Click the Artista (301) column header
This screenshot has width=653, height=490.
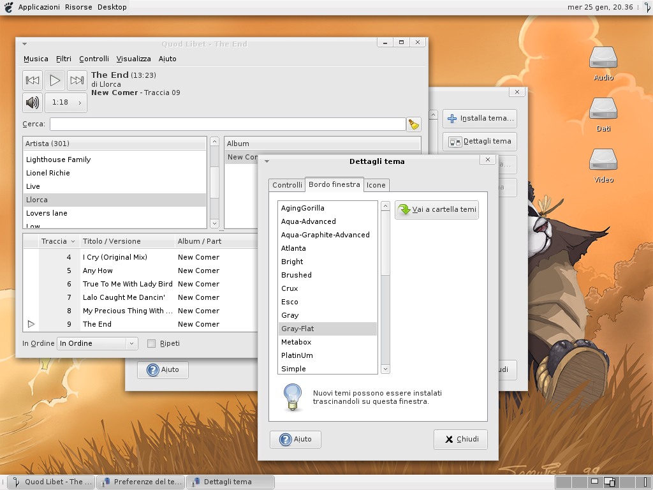(115, 144)
